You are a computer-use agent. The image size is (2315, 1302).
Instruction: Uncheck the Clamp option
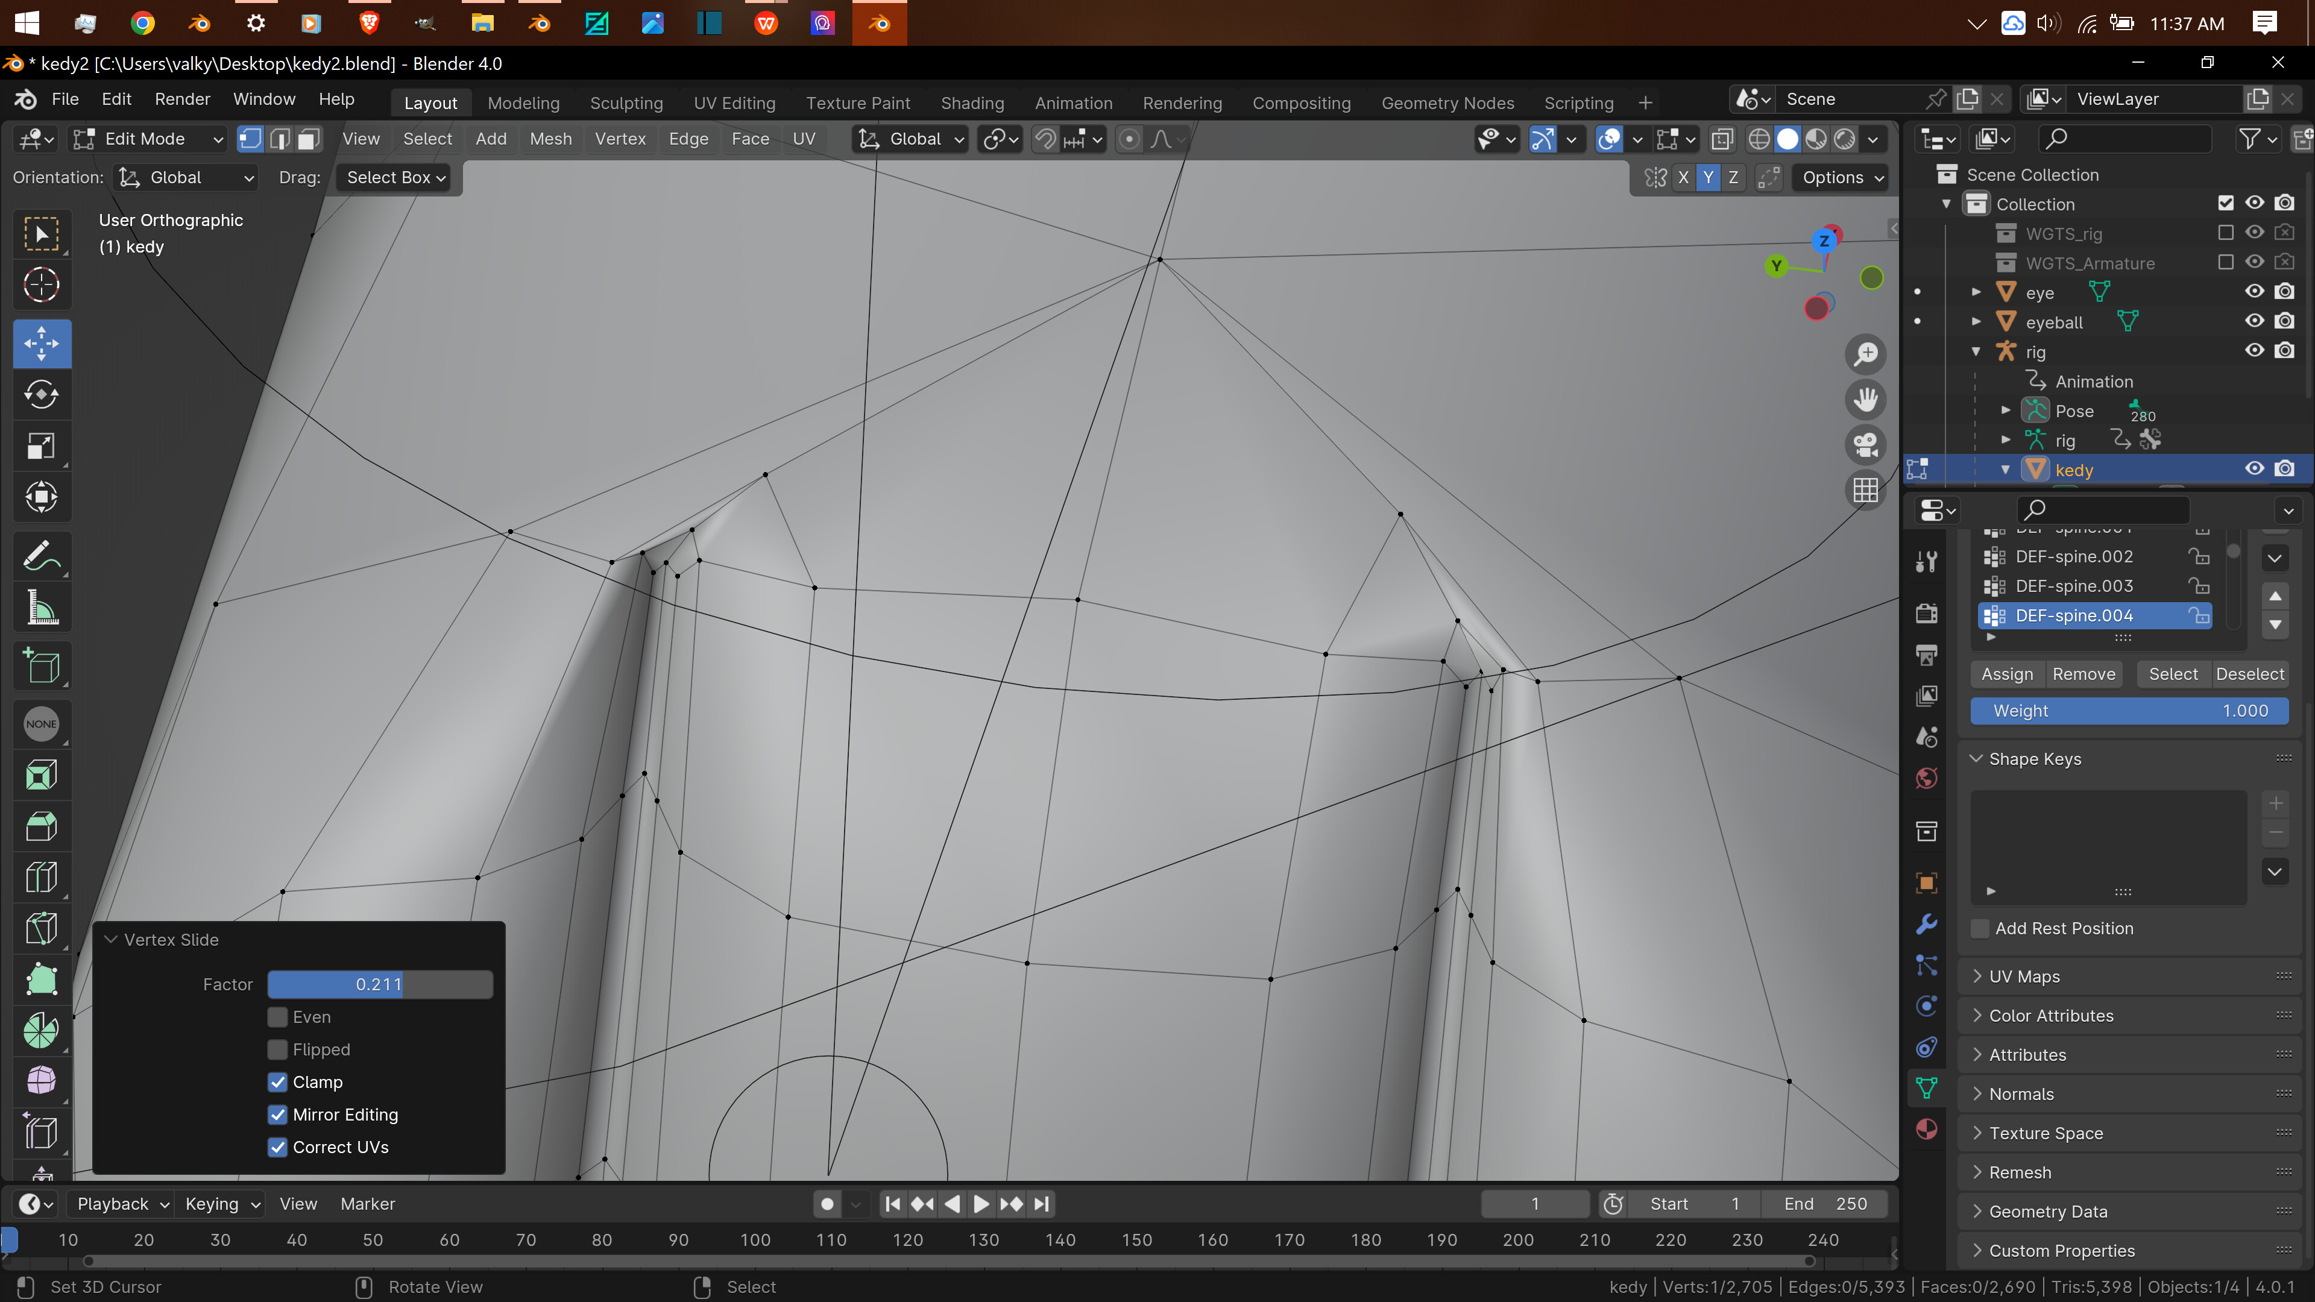click(278, 1082)
